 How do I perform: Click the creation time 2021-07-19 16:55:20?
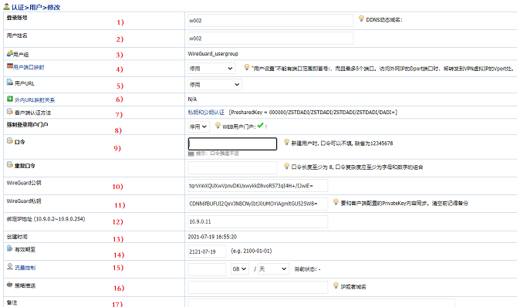212,237
